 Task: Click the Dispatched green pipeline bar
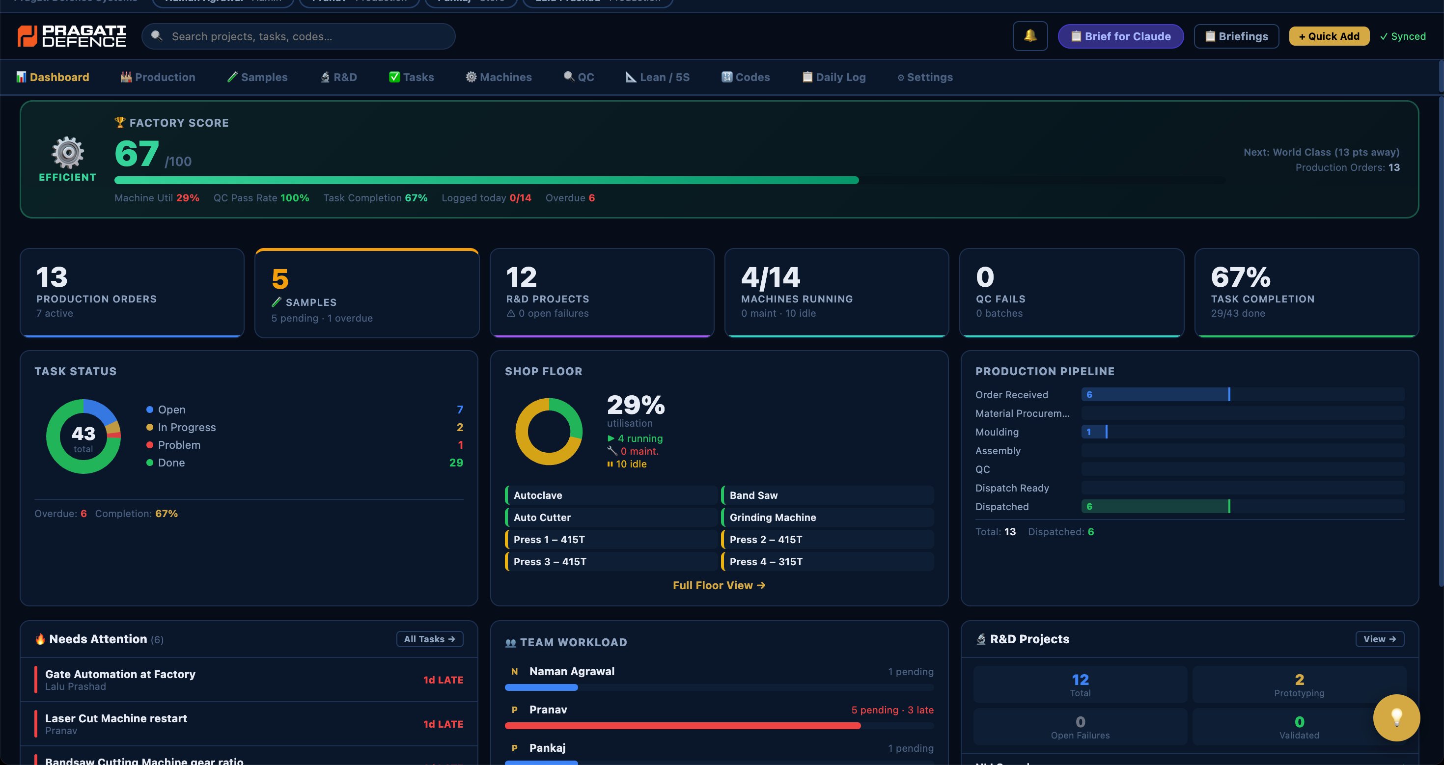point(1156,507)
